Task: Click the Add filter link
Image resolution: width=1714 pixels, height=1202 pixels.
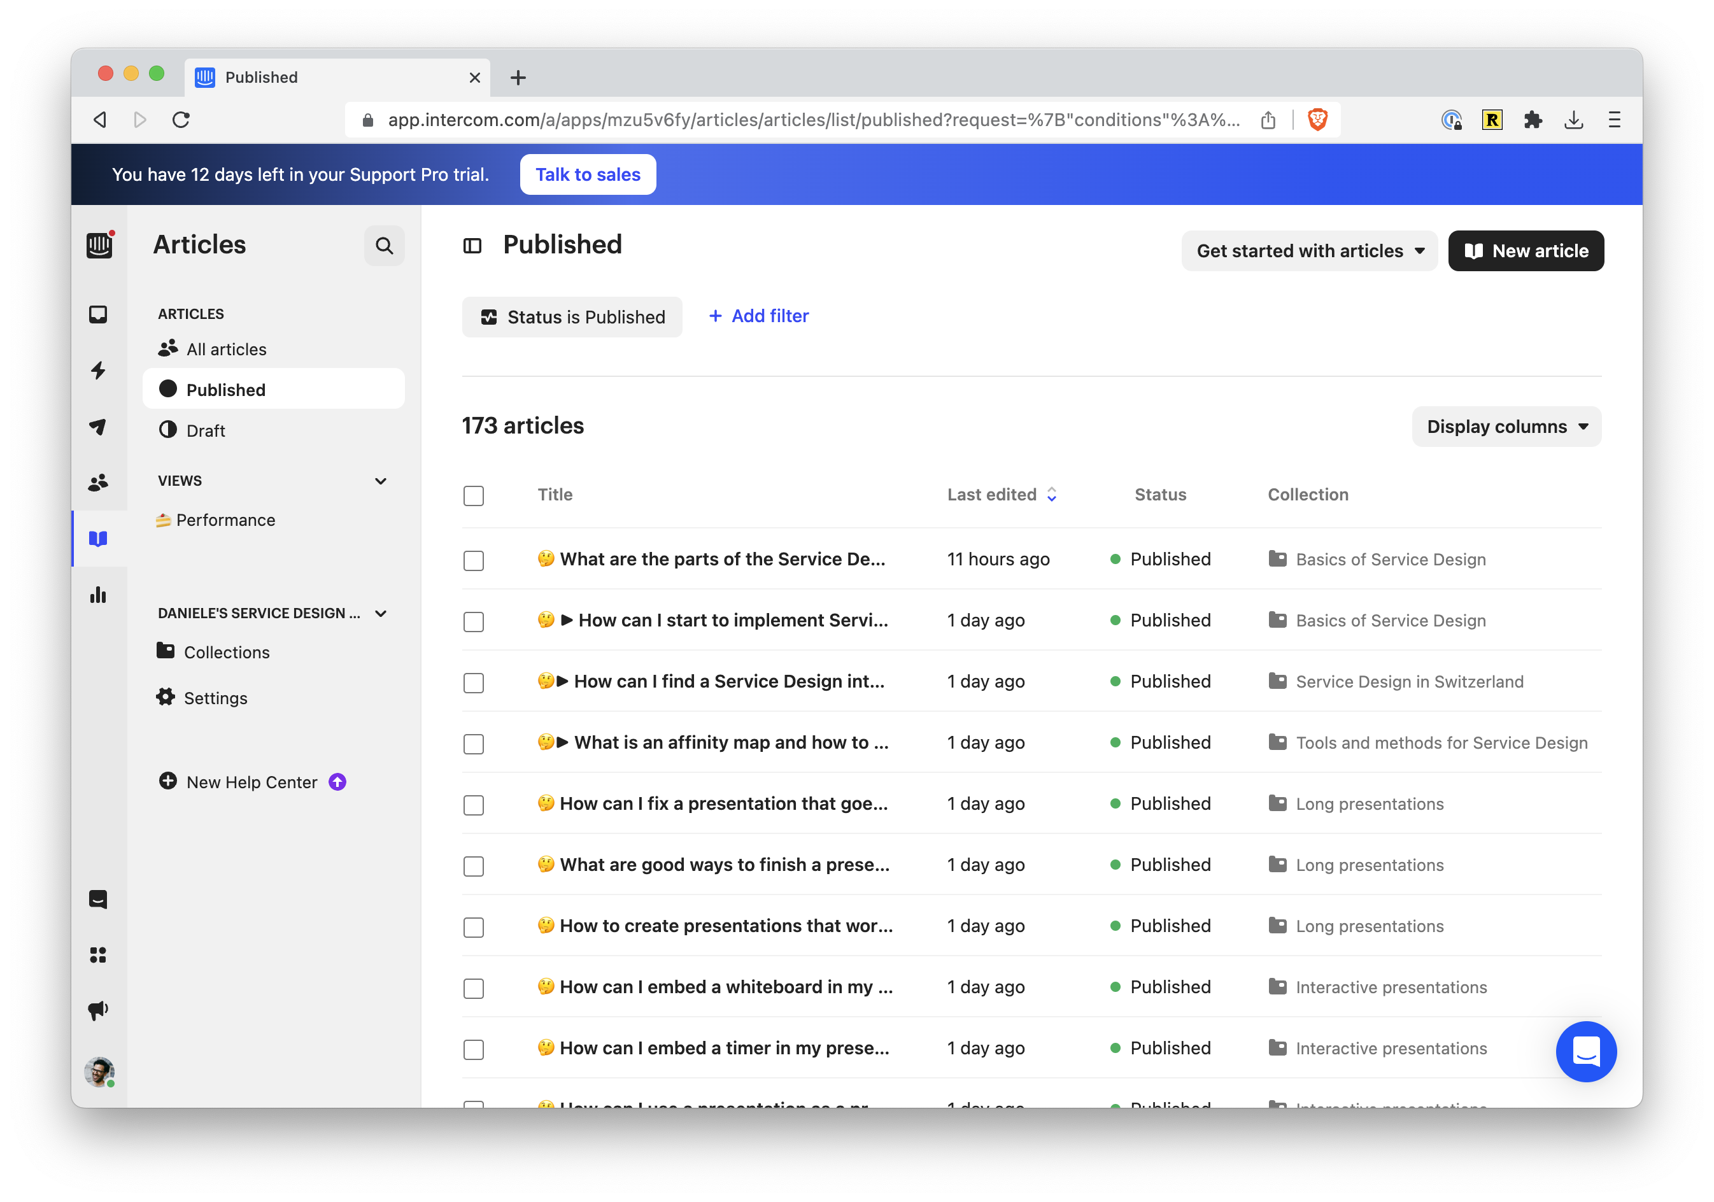Action: [x=758, y=316]
